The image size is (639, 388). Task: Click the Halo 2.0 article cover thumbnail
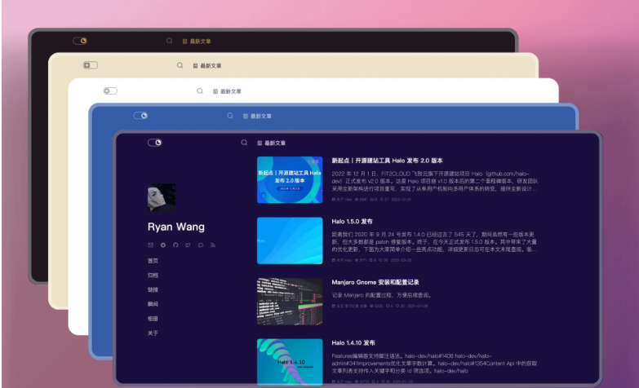coord(290,179)
